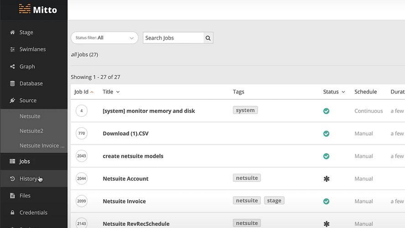Click job id badge 2044
Image resolution: width=405 pixels, height=228 pixels.
(x=81, y=178)
